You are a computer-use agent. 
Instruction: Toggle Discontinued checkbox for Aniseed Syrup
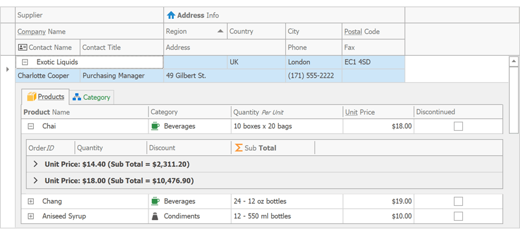(x=458, y=216)
